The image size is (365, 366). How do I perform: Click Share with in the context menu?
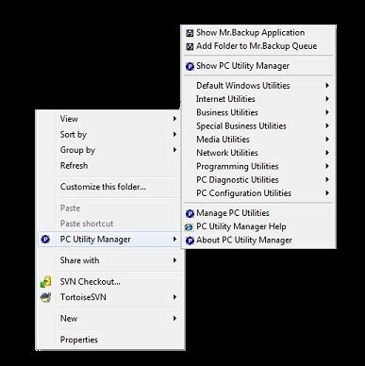coord(109,260)
